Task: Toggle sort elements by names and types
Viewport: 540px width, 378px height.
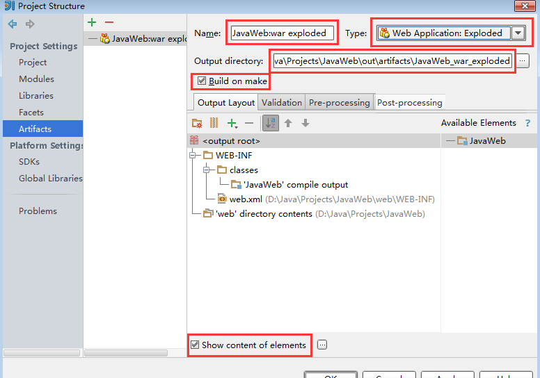Action: click(271, 123)
